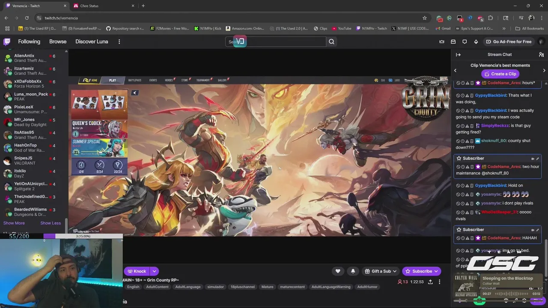This screenshot has width=548, height=308.
Task: Show the previous clip carousel arrow
Action: [455, 71]
